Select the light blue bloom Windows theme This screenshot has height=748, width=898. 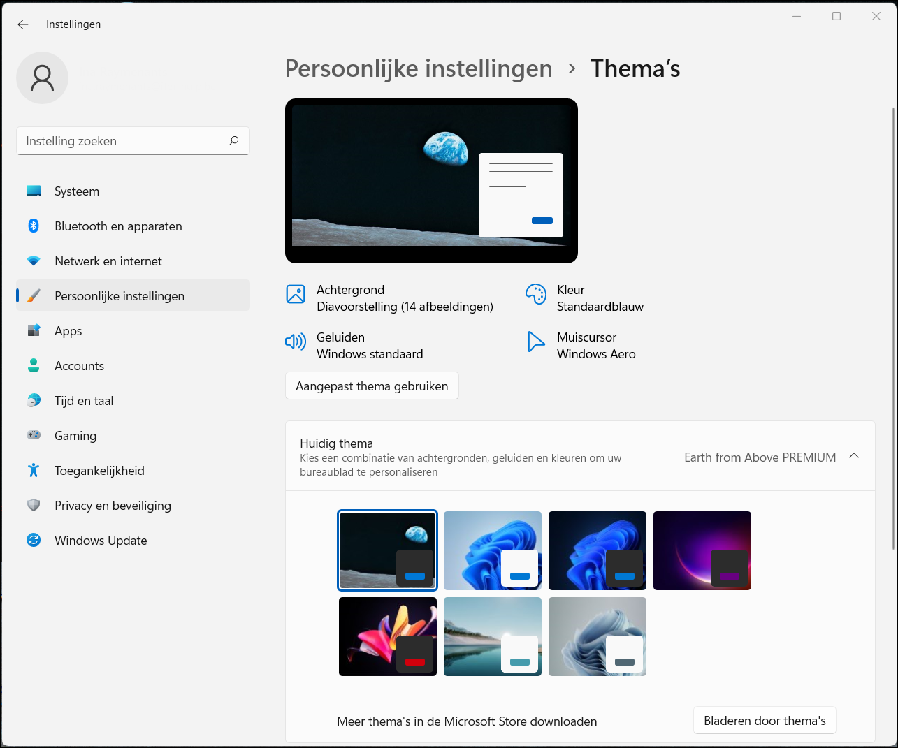(x=493, y=550)
